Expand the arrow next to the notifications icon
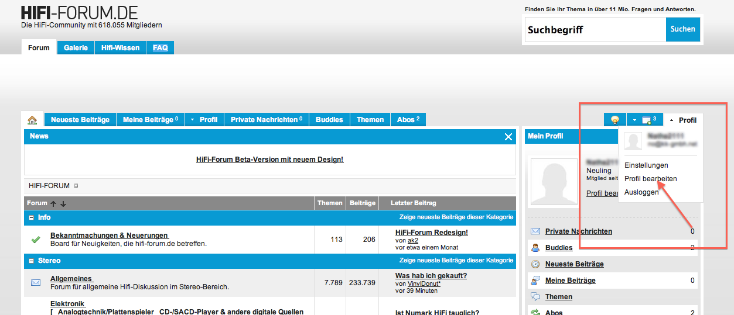 pos(633,120)
